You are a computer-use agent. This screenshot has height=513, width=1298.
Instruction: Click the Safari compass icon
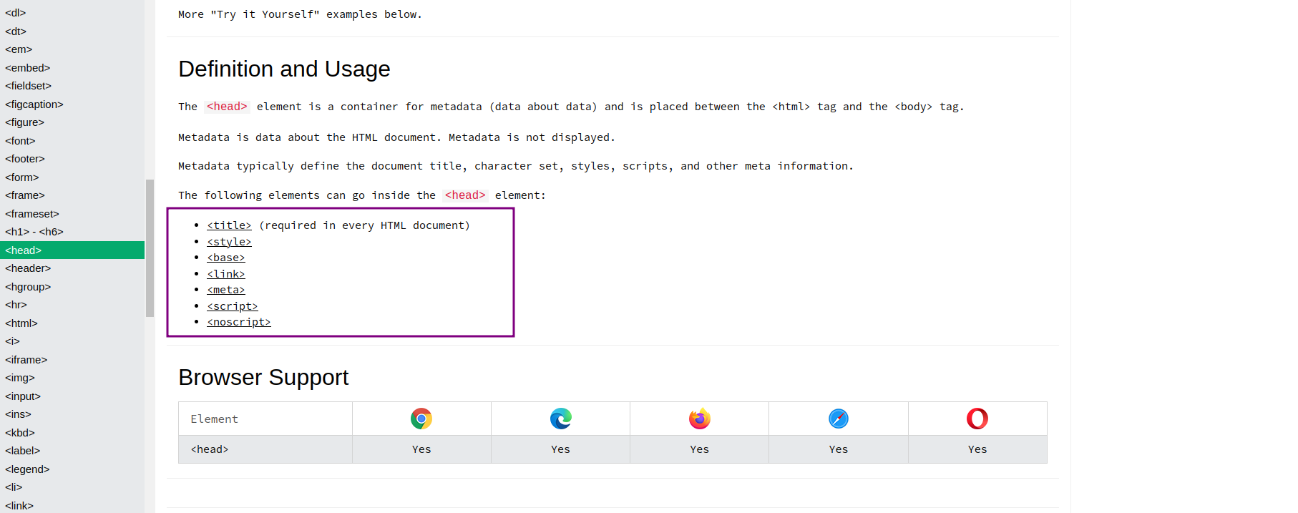click(x=838, y=419)
